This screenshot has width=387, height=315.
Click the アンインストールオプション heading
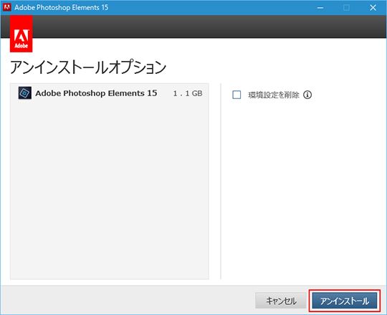click(x=88, y=67)
